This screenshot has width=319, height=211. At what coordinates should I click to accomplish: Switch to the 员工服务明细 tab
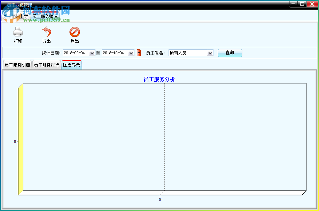point(17,65)
